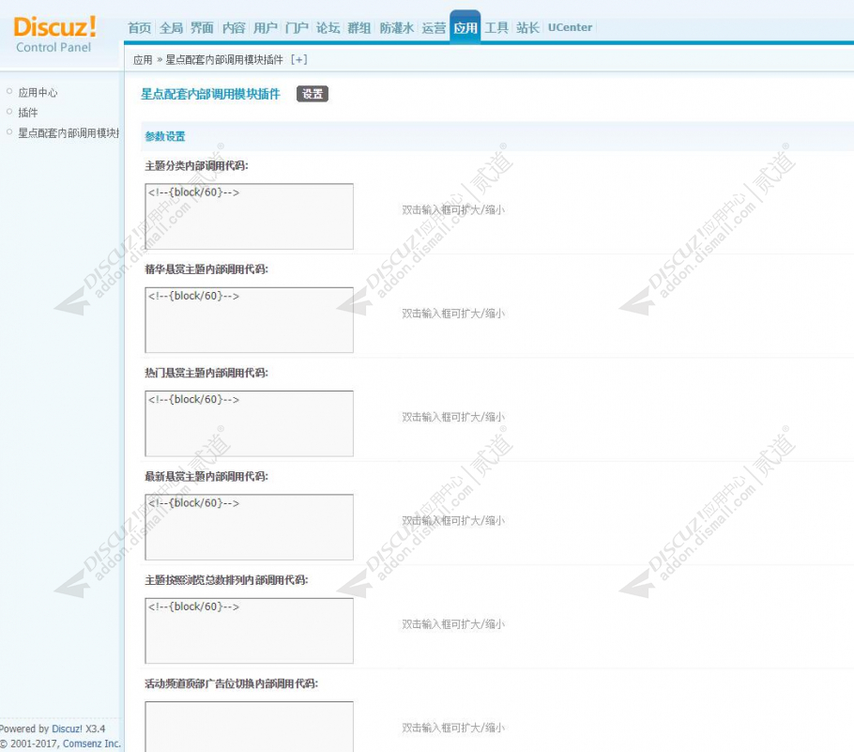Image resolution: width=854 pixels, height=752 pixels.
Task: Click the 热门悬赏主题内部调用代码 label
Action: [x=206, y=373]
